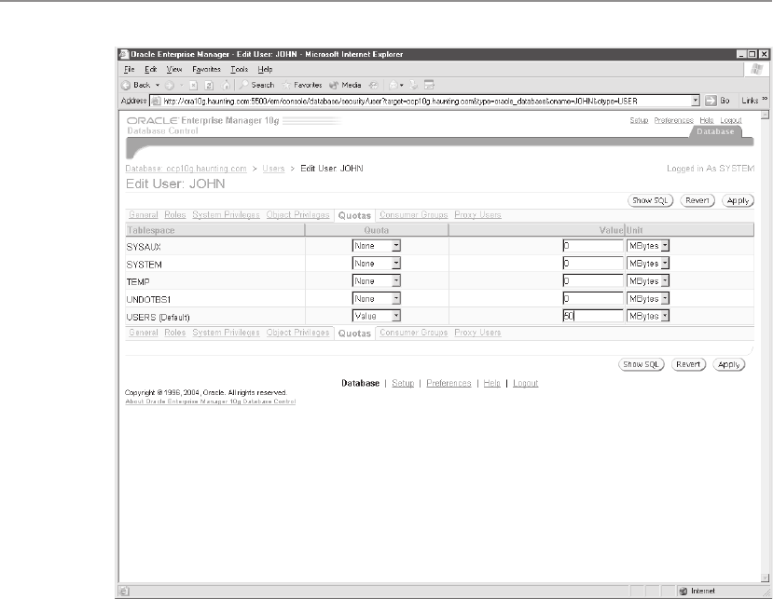Open the Help menu in menu bar
Viewport: 773px width, 599px height.
265,70
